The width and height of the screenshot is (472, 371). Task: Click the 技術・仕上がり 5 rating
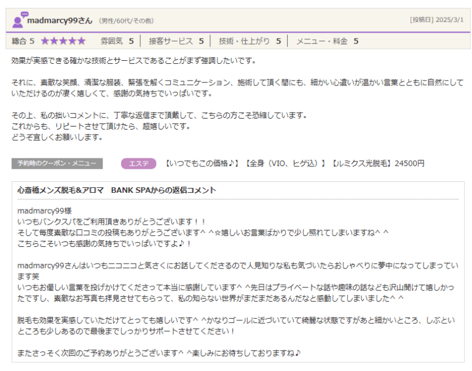tap(250, 41)
